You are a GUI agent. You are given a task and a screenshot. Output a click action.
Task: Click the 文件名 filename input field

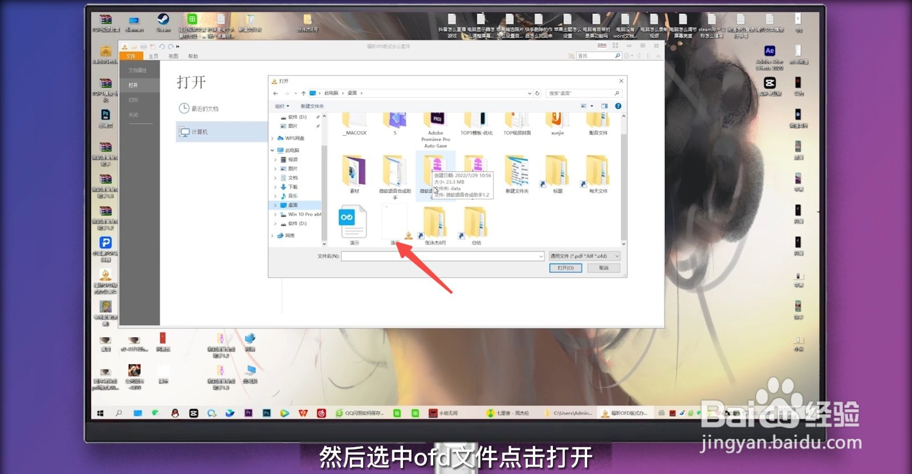[443, 256]
